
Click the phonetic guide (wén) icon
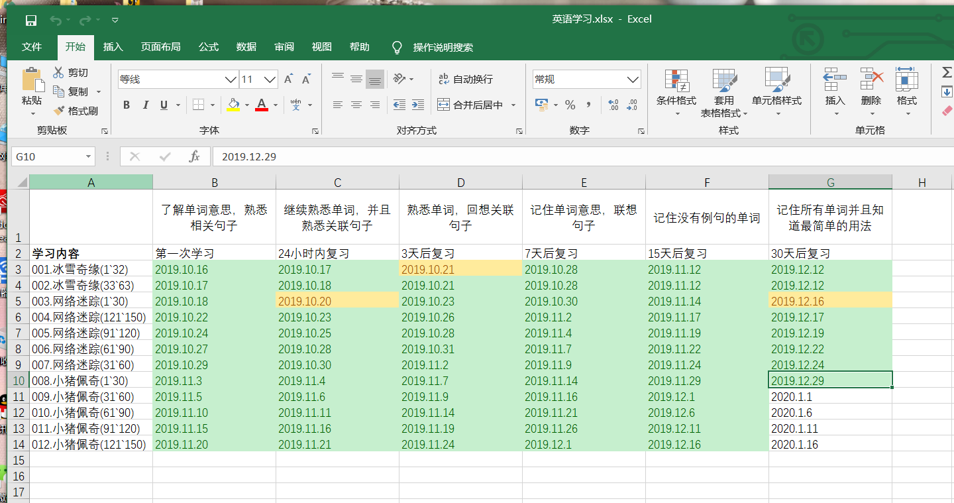pyautogui.click(x=296, y=105)
